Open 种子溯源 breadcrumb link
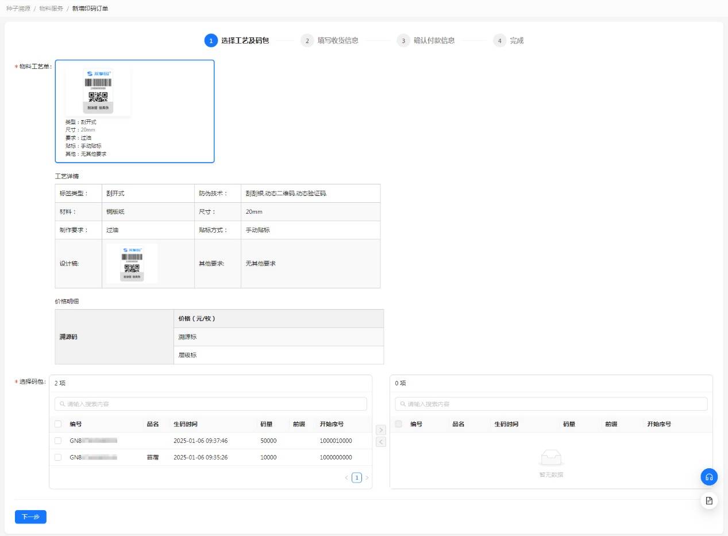The image size is (728, 536). (x=17, y=9)
